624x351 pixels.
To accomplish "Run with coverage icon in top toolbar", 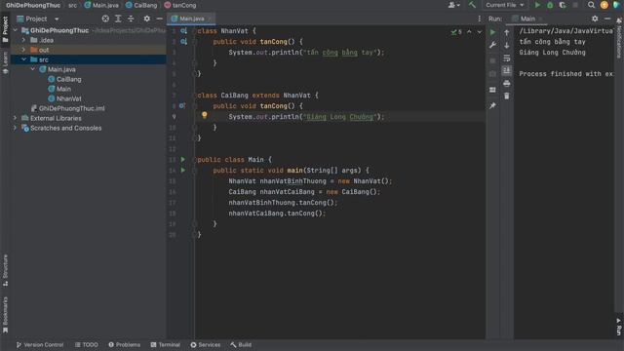I will tap(563, 5).
